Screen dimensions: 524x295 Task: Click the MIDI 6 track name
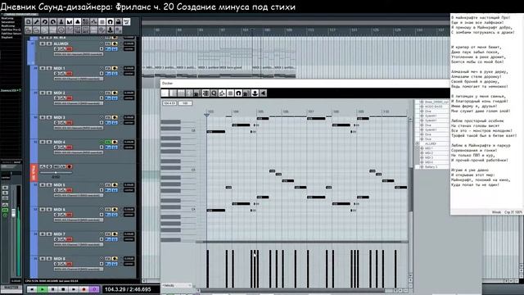[x=59, y=210]
